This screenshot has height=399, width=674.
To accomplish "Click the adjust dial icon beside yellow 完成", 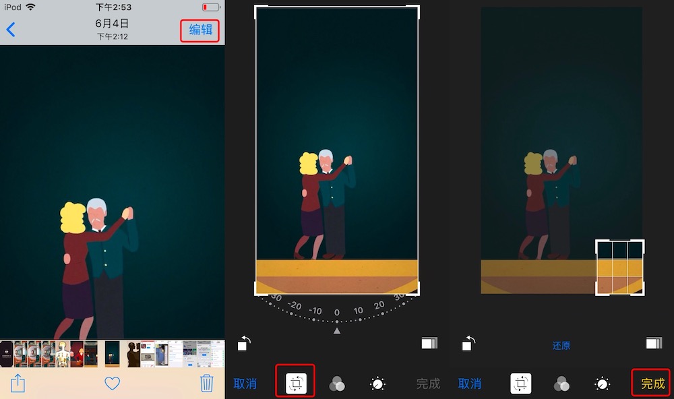I will pyautogui.click(x=603, y=384).
